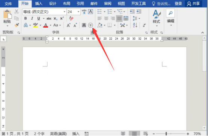Open underline style dropdown arrow
The height and width of the screenshot is (136, 208).
pos(44,18)
